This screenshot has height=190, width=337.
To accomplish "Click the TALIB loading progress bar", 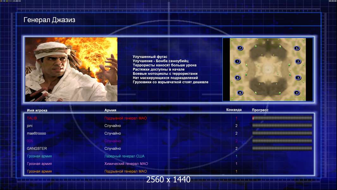I will 282,118.
